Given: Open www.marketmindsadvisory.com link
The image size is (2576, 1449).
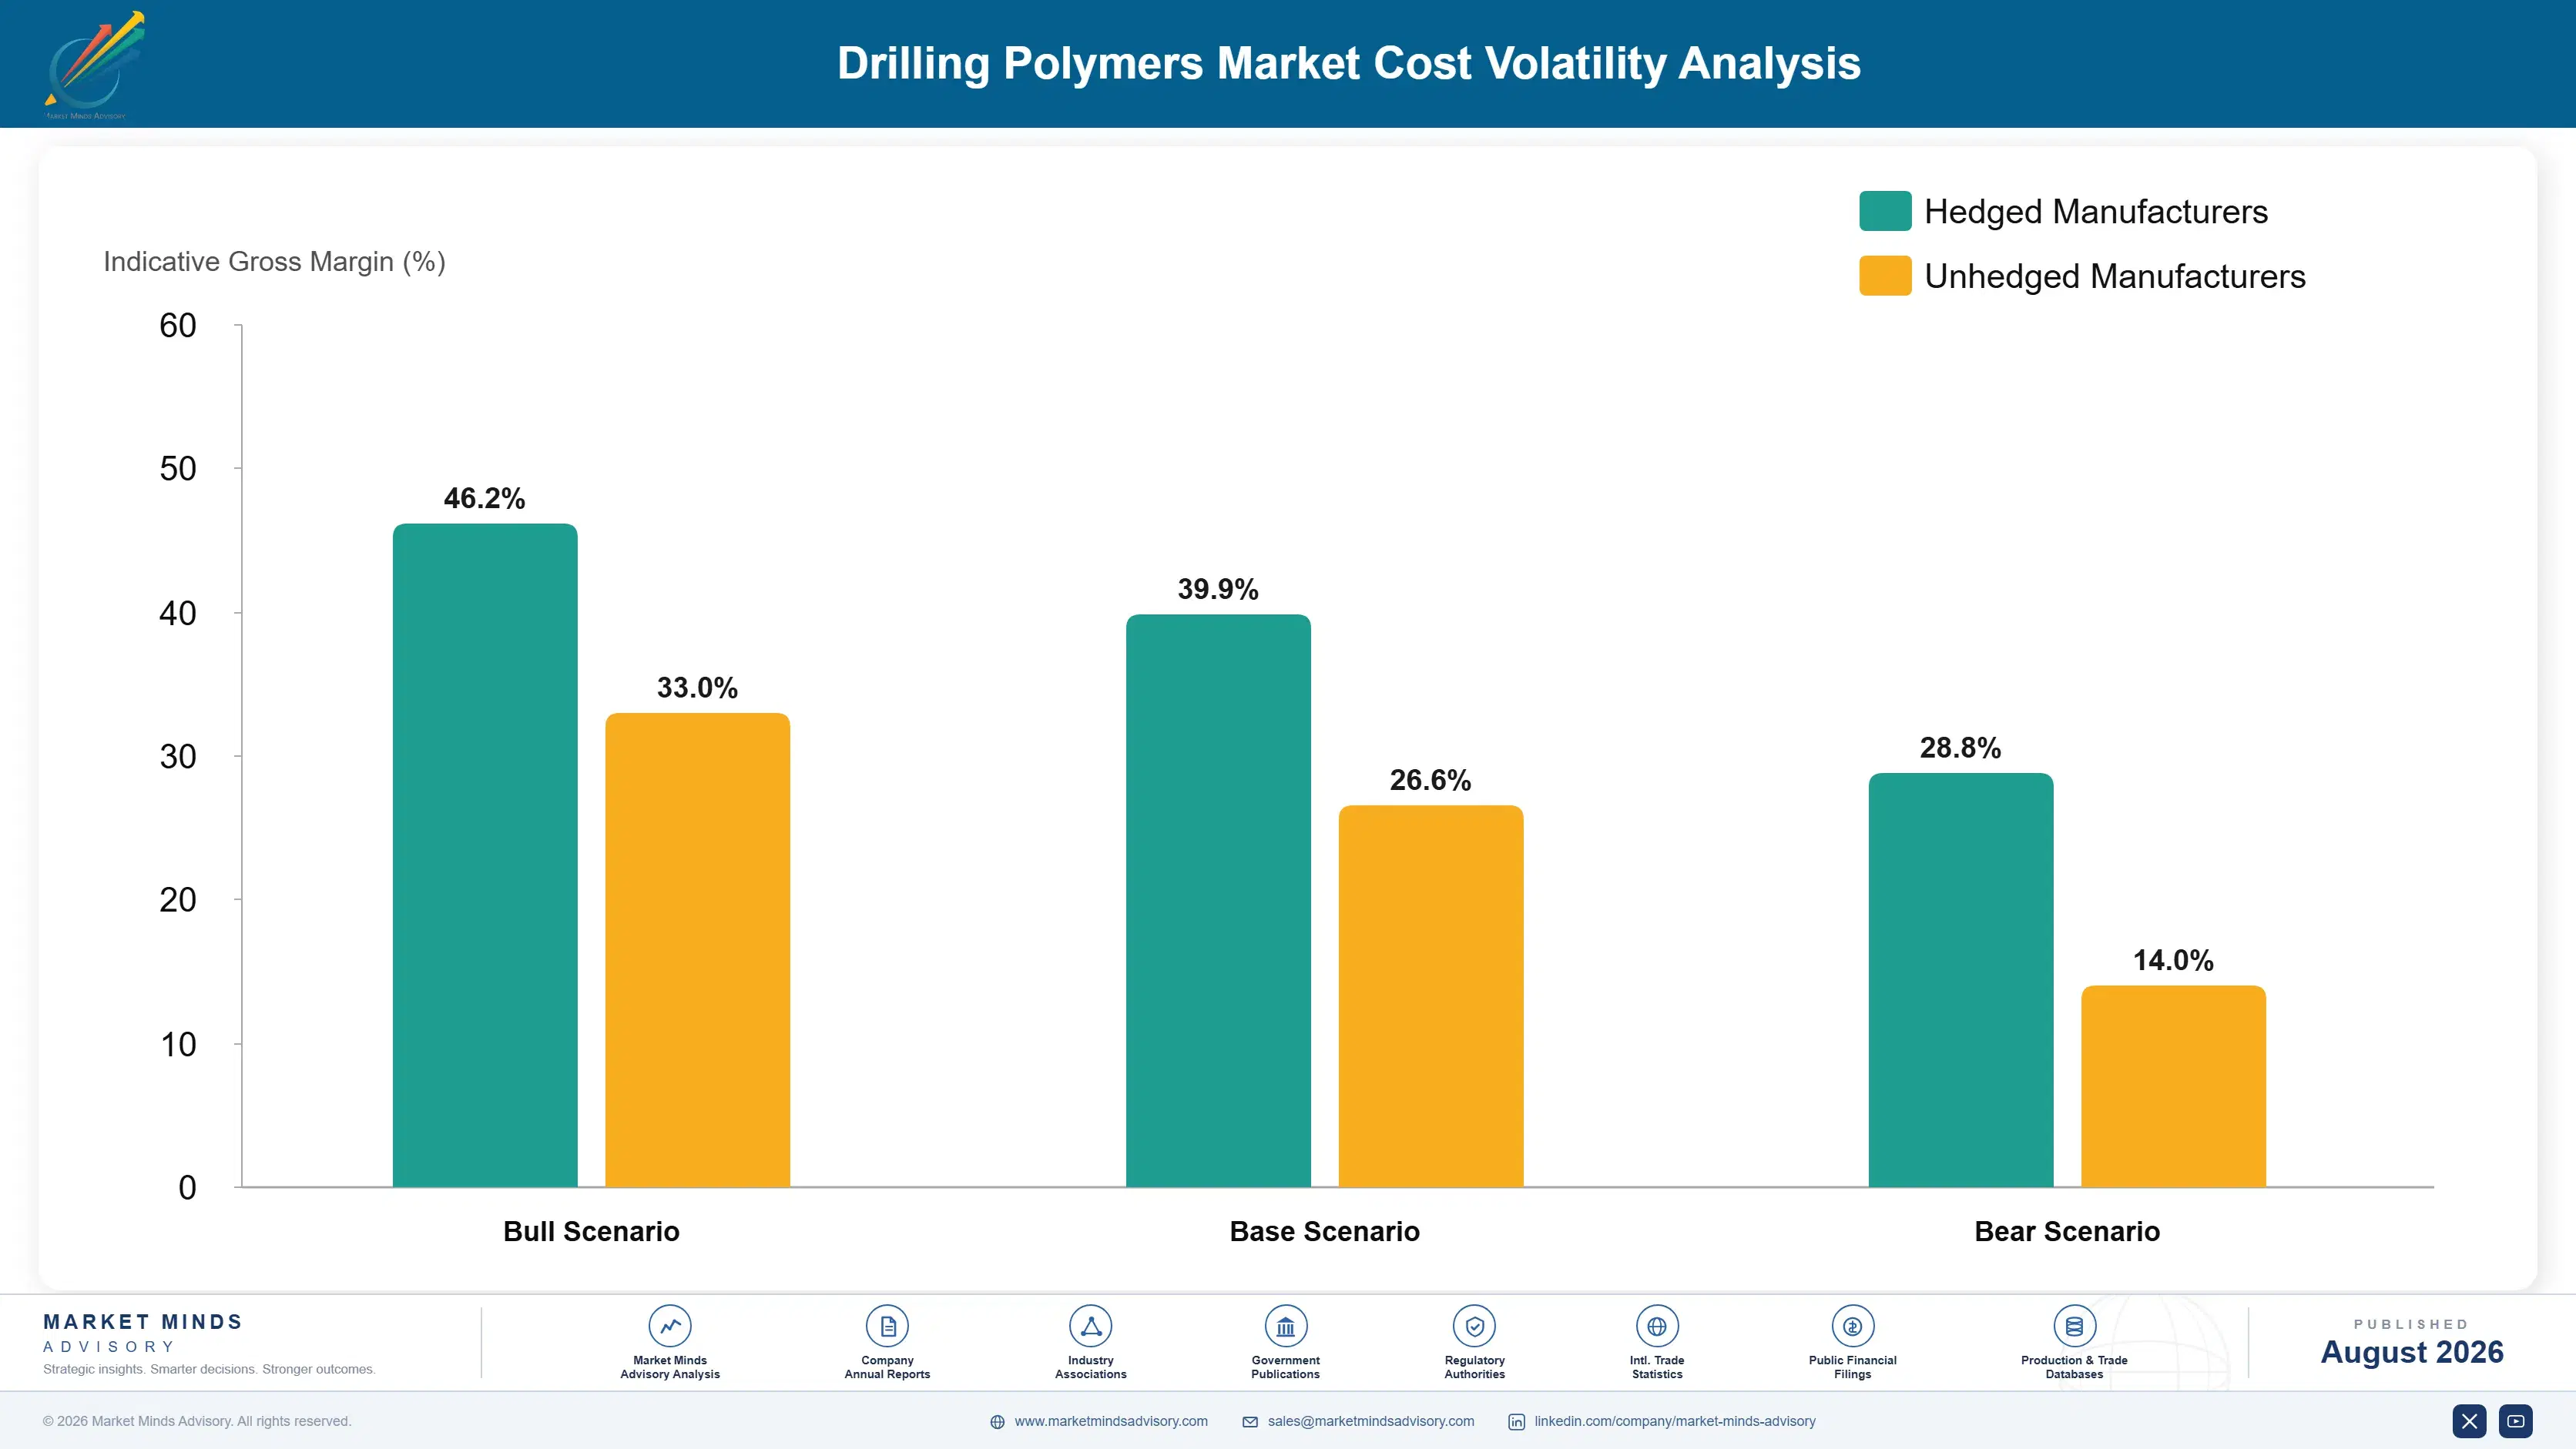Looking at the screenshot, I should (x=1111, y=1421).
